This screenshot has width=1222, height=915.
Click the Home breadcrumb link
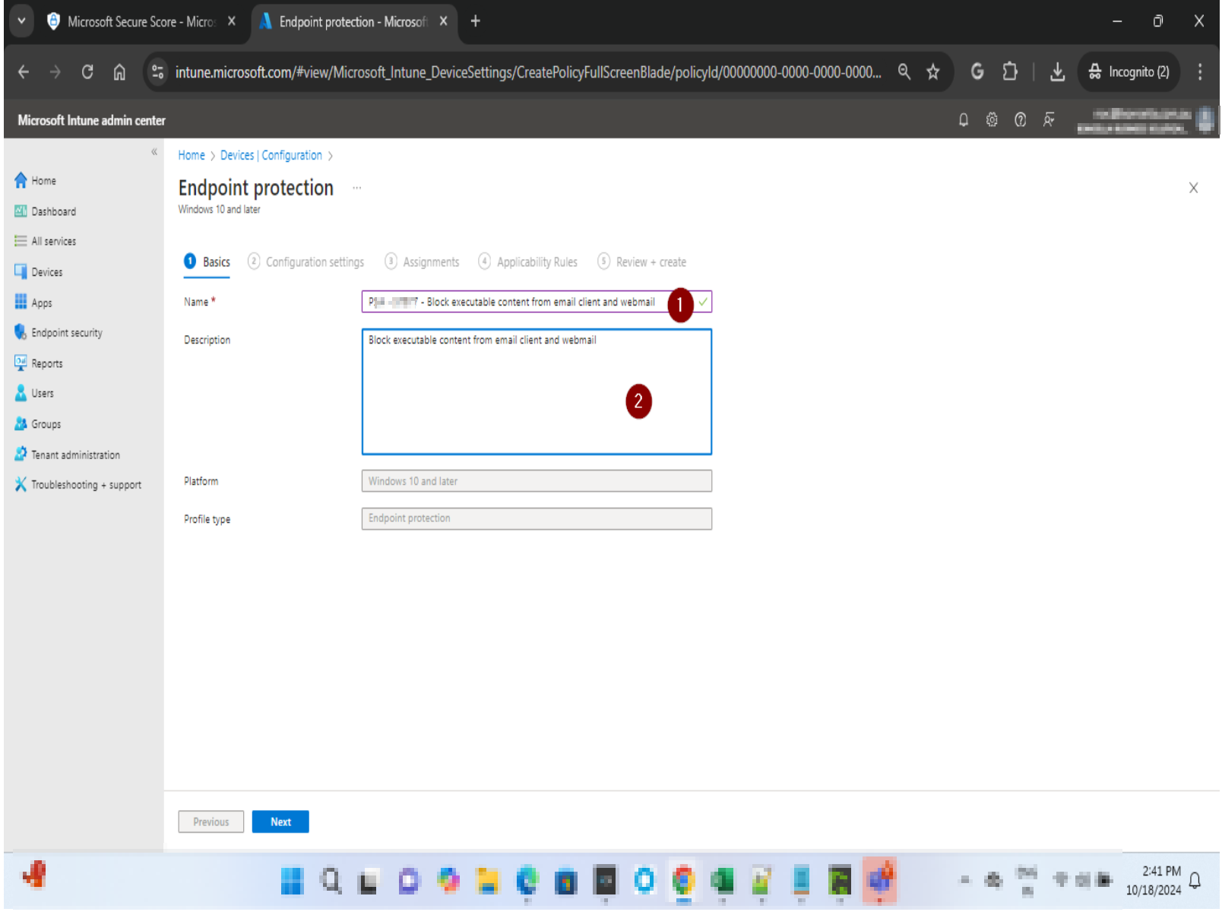192,155
